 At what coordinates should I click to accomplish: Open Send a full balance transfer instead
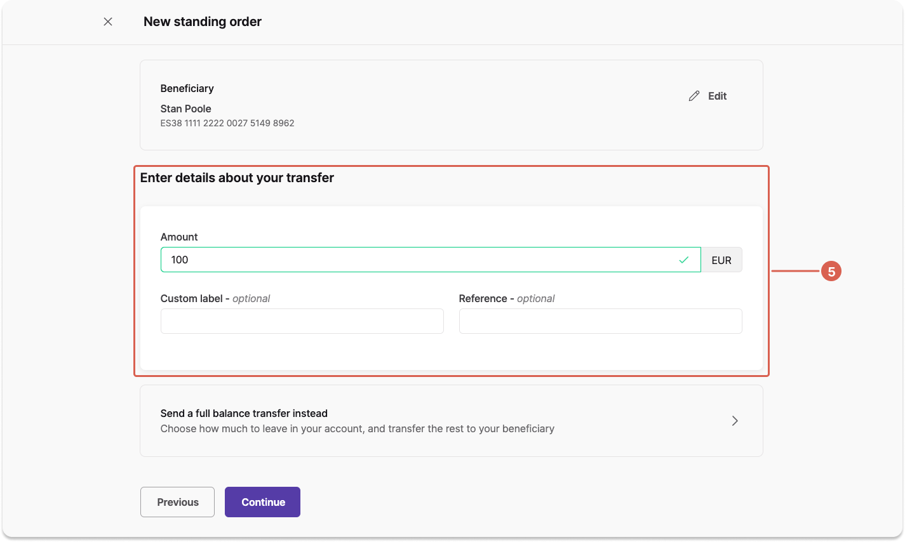pos(244,413)
